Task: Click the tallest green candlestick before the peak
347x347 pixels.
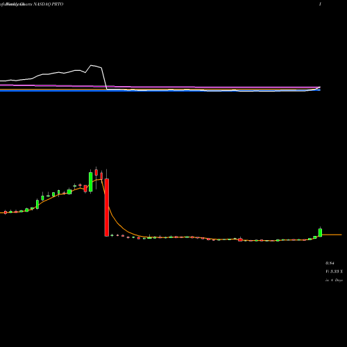Action: 91,182
